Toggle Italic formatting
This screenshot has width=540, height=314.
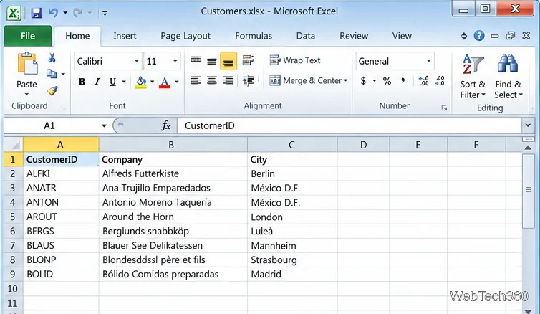(x=97, y=82)
